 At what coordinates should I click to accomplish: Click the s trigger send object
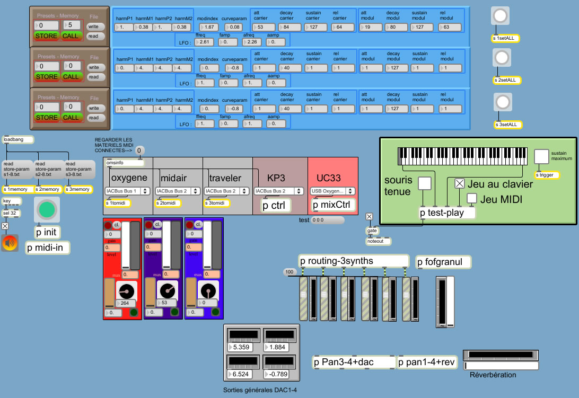(x=547, y=175)
